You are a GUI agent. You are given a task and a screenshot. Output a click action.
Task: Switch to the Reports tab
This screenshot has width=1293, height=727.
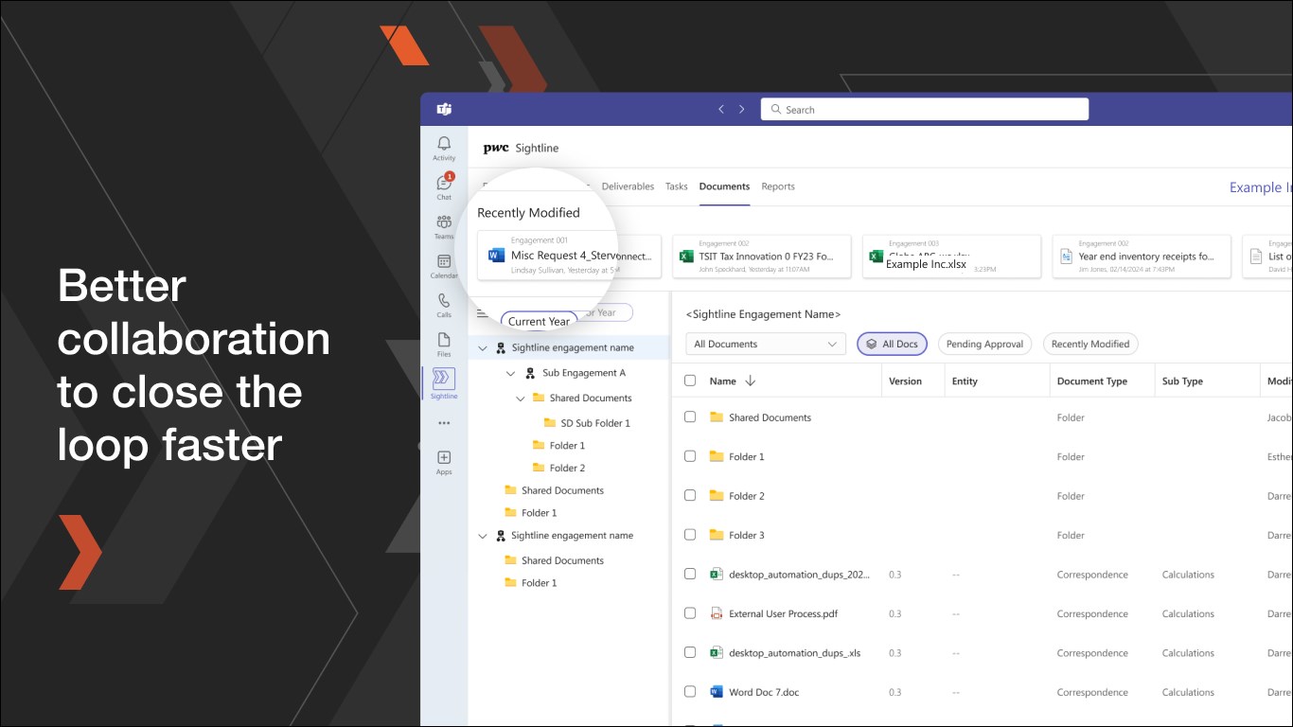click(x=778, y=186)
